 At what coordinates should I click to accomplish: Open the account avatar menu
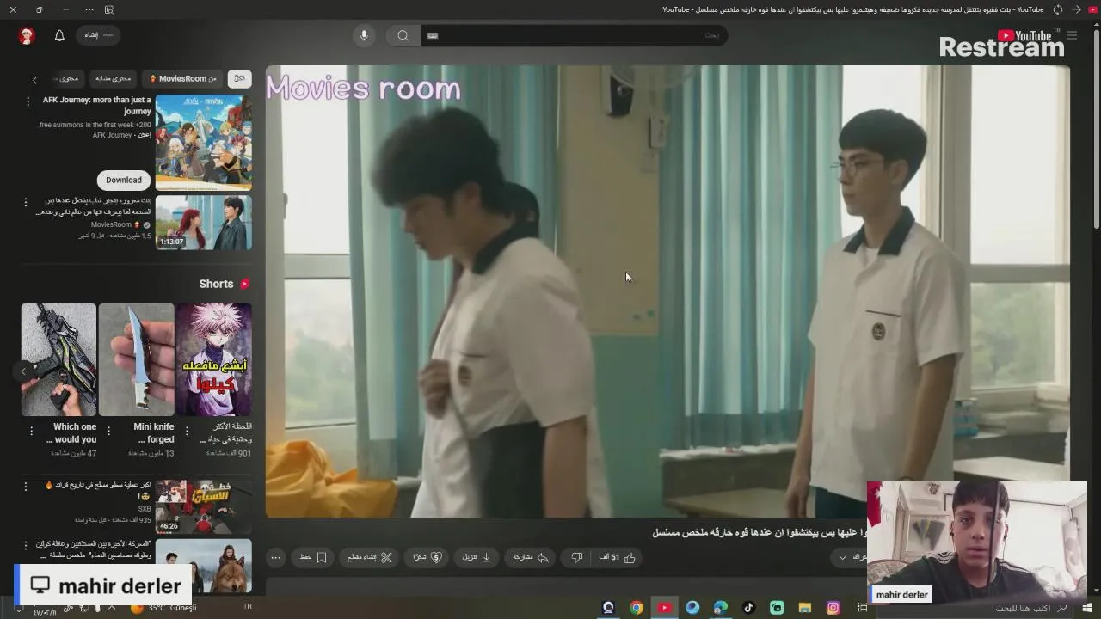coord(27,35)
